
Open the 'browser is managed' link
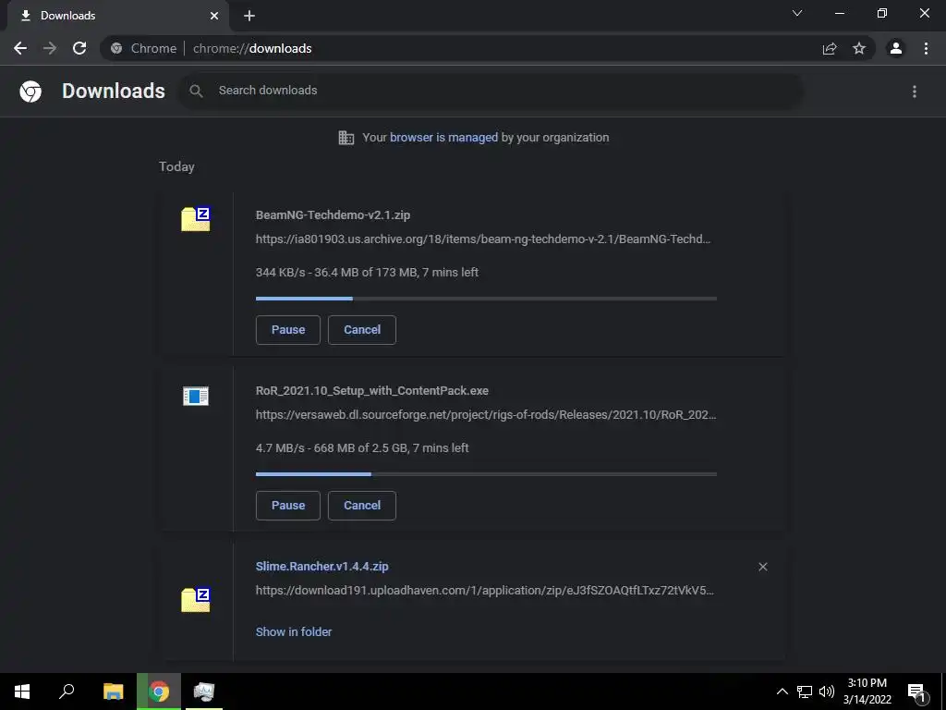pyautogui.click(x=444, y=138)
